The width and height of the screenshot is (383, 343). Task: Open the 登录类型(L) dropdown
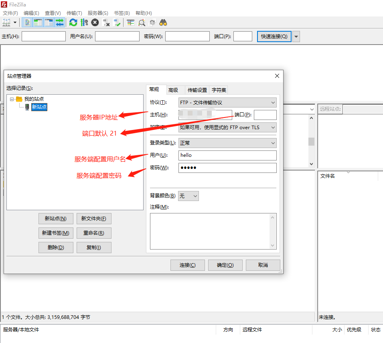tap(227, 143)
